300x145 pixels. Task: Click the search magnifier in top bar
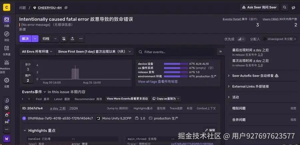click(285, 7)
